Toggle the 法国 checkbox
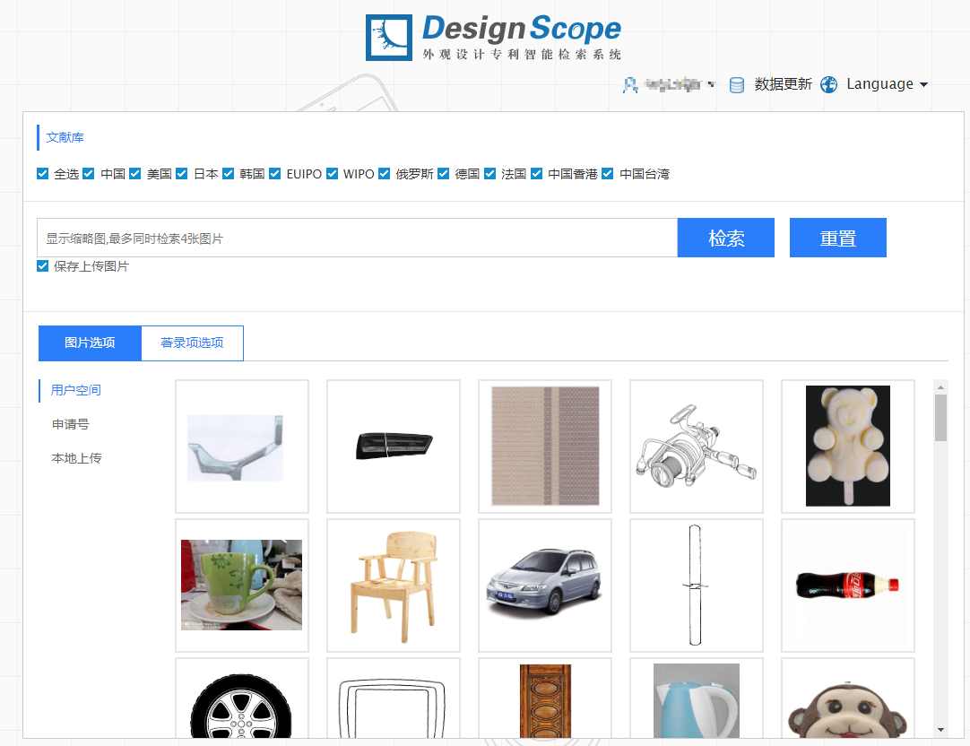Screen dimensions: 970x746 [490, 174]
